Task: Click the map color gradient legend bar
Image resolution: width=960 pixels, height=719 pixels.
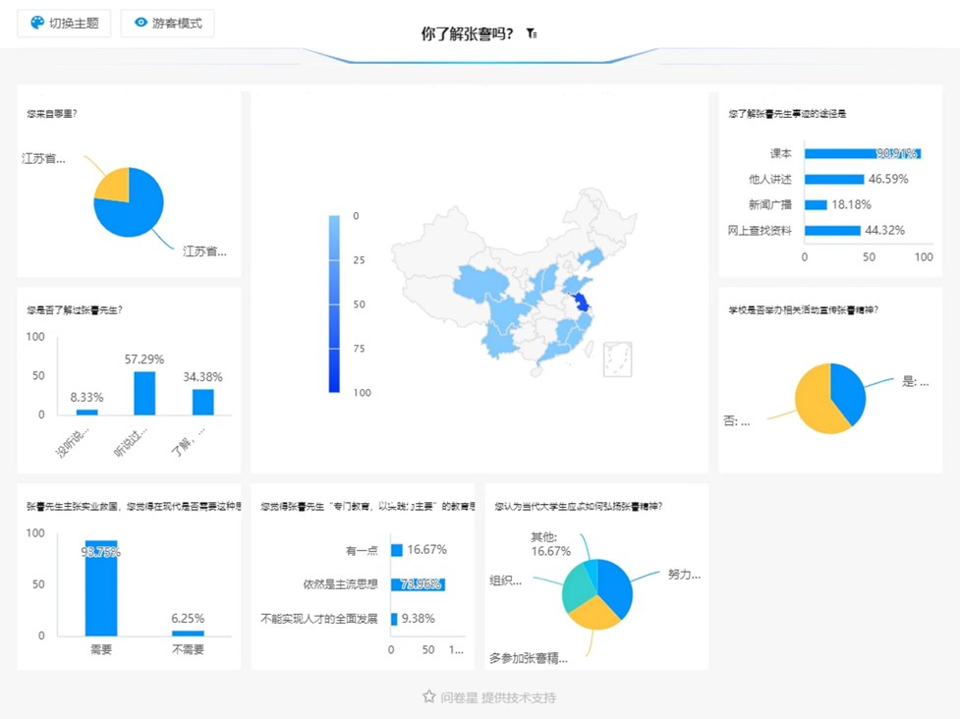Action: pyautogui.click(x=334, y=304)
